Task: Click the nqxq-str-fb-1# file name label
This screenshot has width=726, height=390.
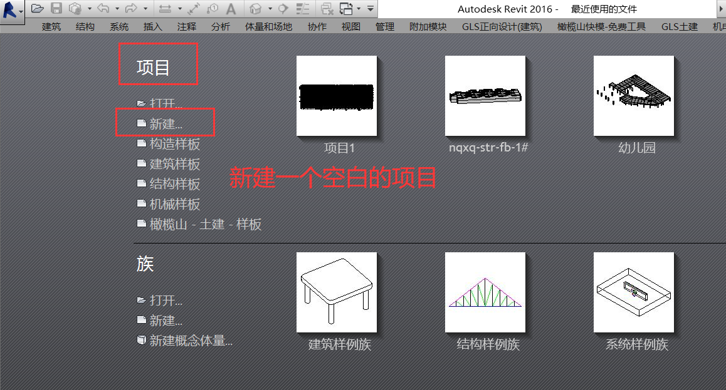Action: click(488, 148)
